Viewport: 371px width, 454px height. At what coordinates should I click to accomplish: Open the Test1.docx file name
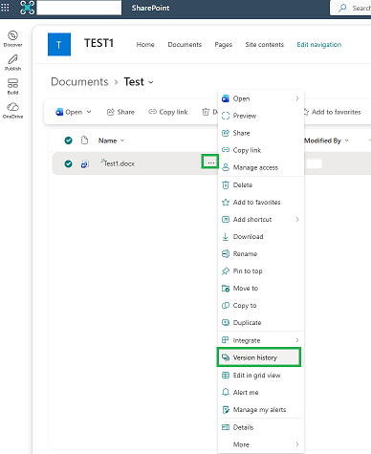[x=120, y=163]
